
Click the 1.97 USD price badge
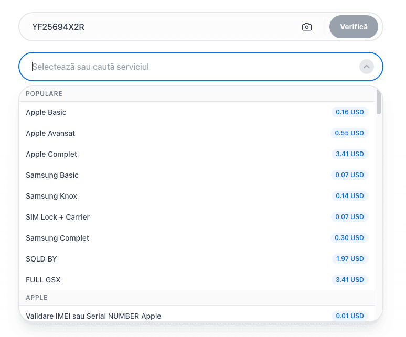pyautogui.click(x=349, y=259)
